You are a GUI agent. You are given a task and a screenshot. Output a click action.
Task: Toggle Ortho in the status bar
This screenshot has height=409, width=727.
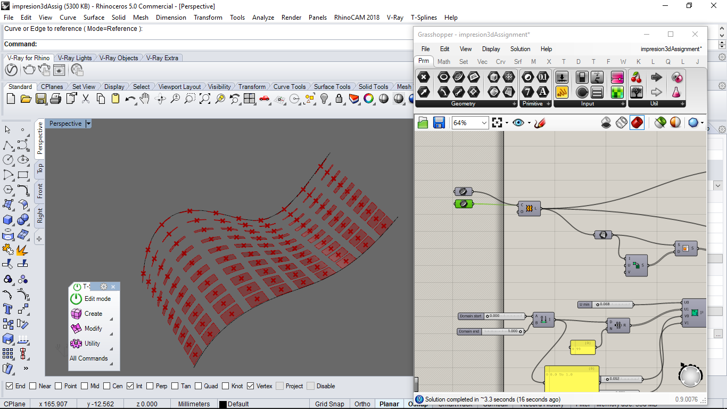point(362,404)
